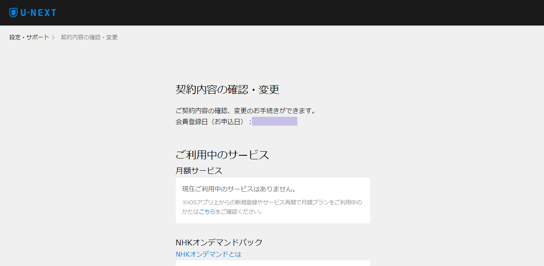Click the masked registration date value
The image size is (544, 266).
[x=274, y=121]
